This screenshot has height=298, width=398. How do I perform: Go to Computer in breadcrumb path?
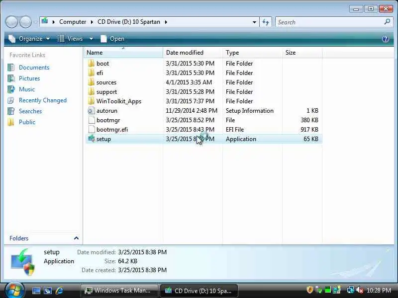click(x=73, y=22)
